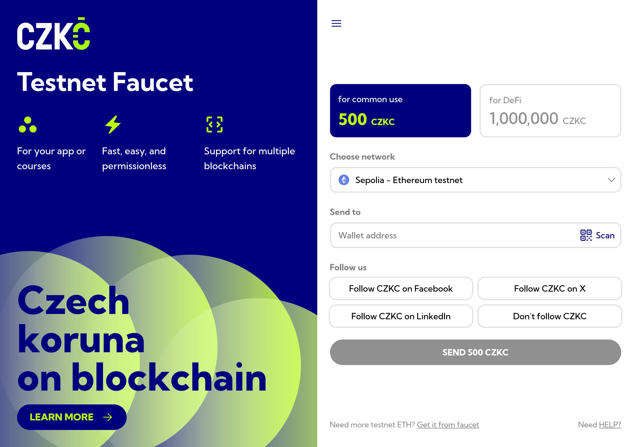Click the multiple blockchains bracket icon

click(x=214, y=125)
